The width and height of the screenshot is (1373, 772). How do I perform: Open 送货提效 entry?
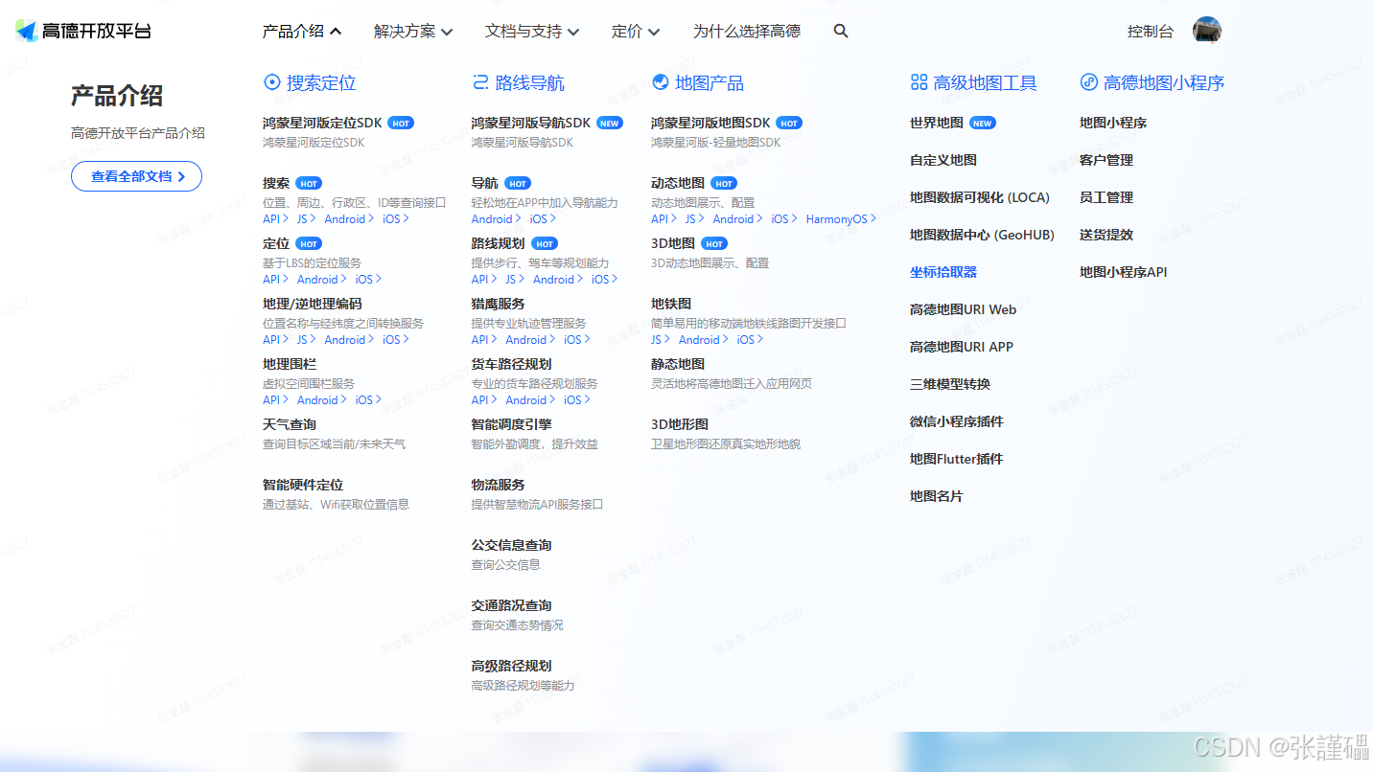tap(1106, 235)
